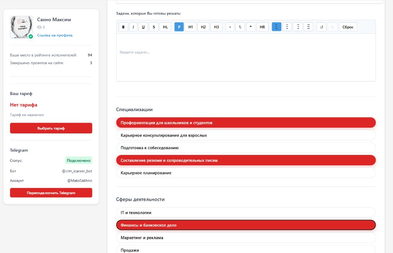This screenshot has width=393, height=253.
Task: Apply italic formatting with the I button
Action: (x=133, y=27)
